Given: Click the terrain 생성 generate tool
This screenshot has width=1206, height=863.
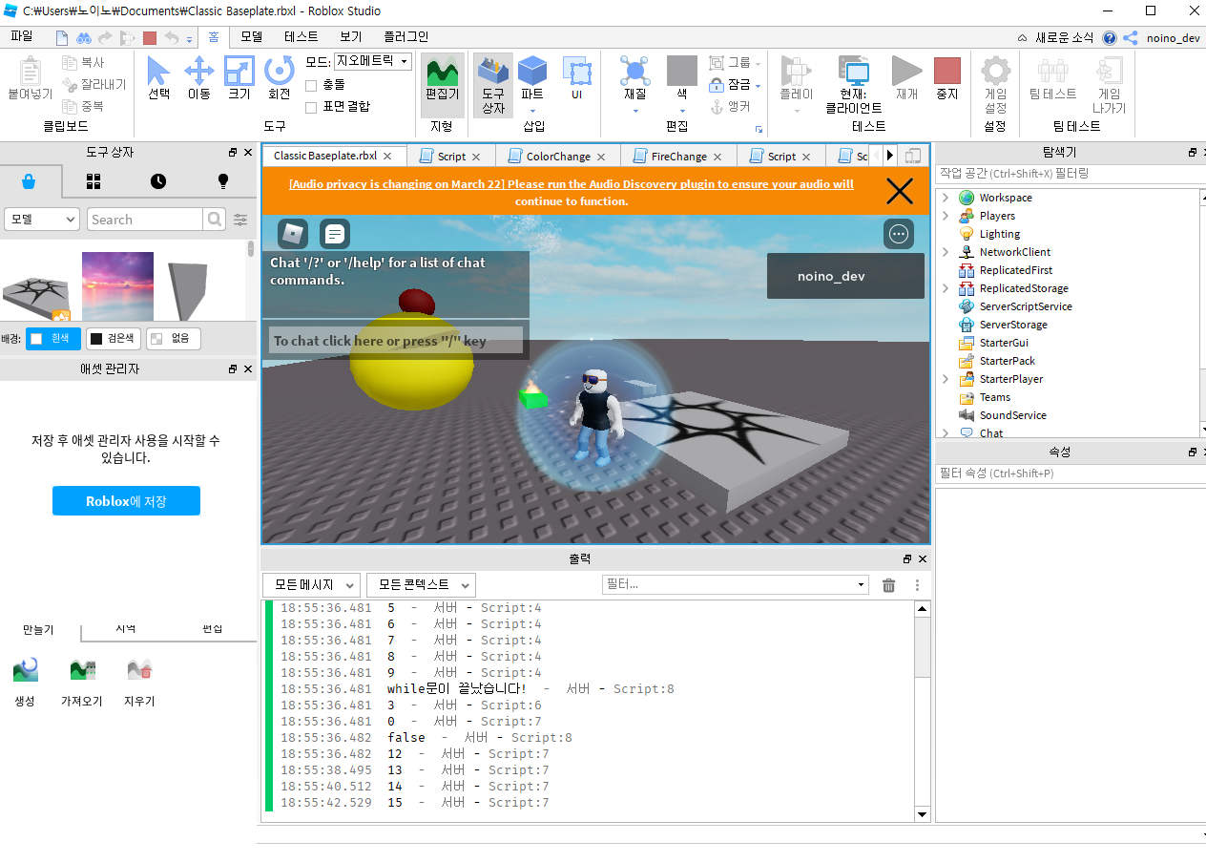Looking at the screenshot, I should [25, 681].
